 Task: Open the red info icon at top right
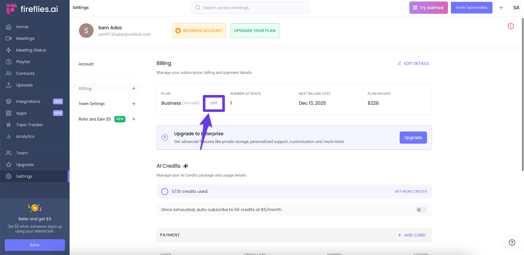click(x=511, y=26)
